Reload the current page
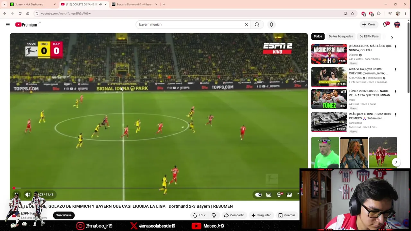The height and width of the screenshot is (231, 411). [x=20, y=13]
